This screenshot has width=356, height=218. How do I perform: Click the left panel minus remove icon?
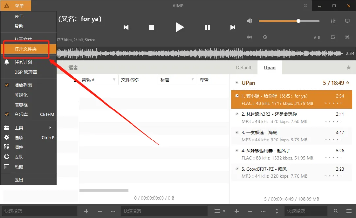coord(100,211)
